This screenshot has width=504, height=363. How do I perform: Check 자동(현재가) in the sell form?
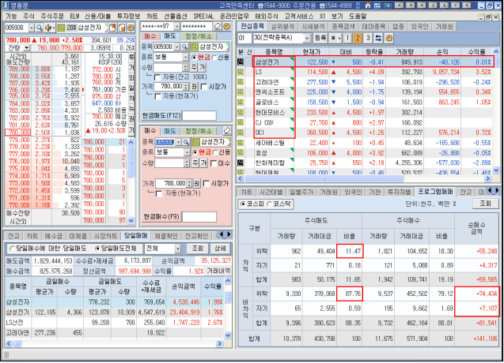[x=157, y=96]
